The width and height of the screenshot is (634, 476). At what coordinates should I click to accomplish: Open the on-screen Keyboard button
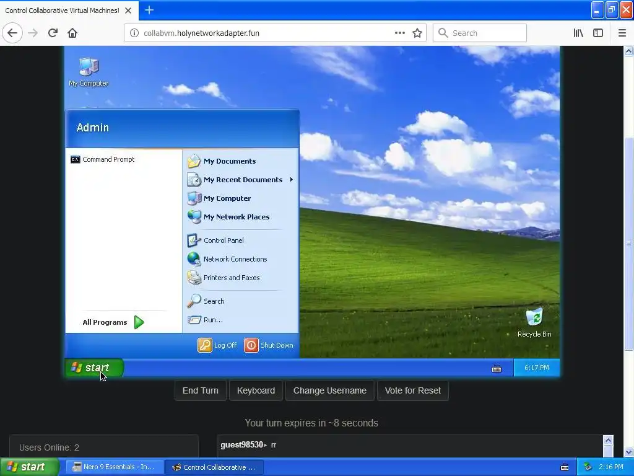pos(256,390)
